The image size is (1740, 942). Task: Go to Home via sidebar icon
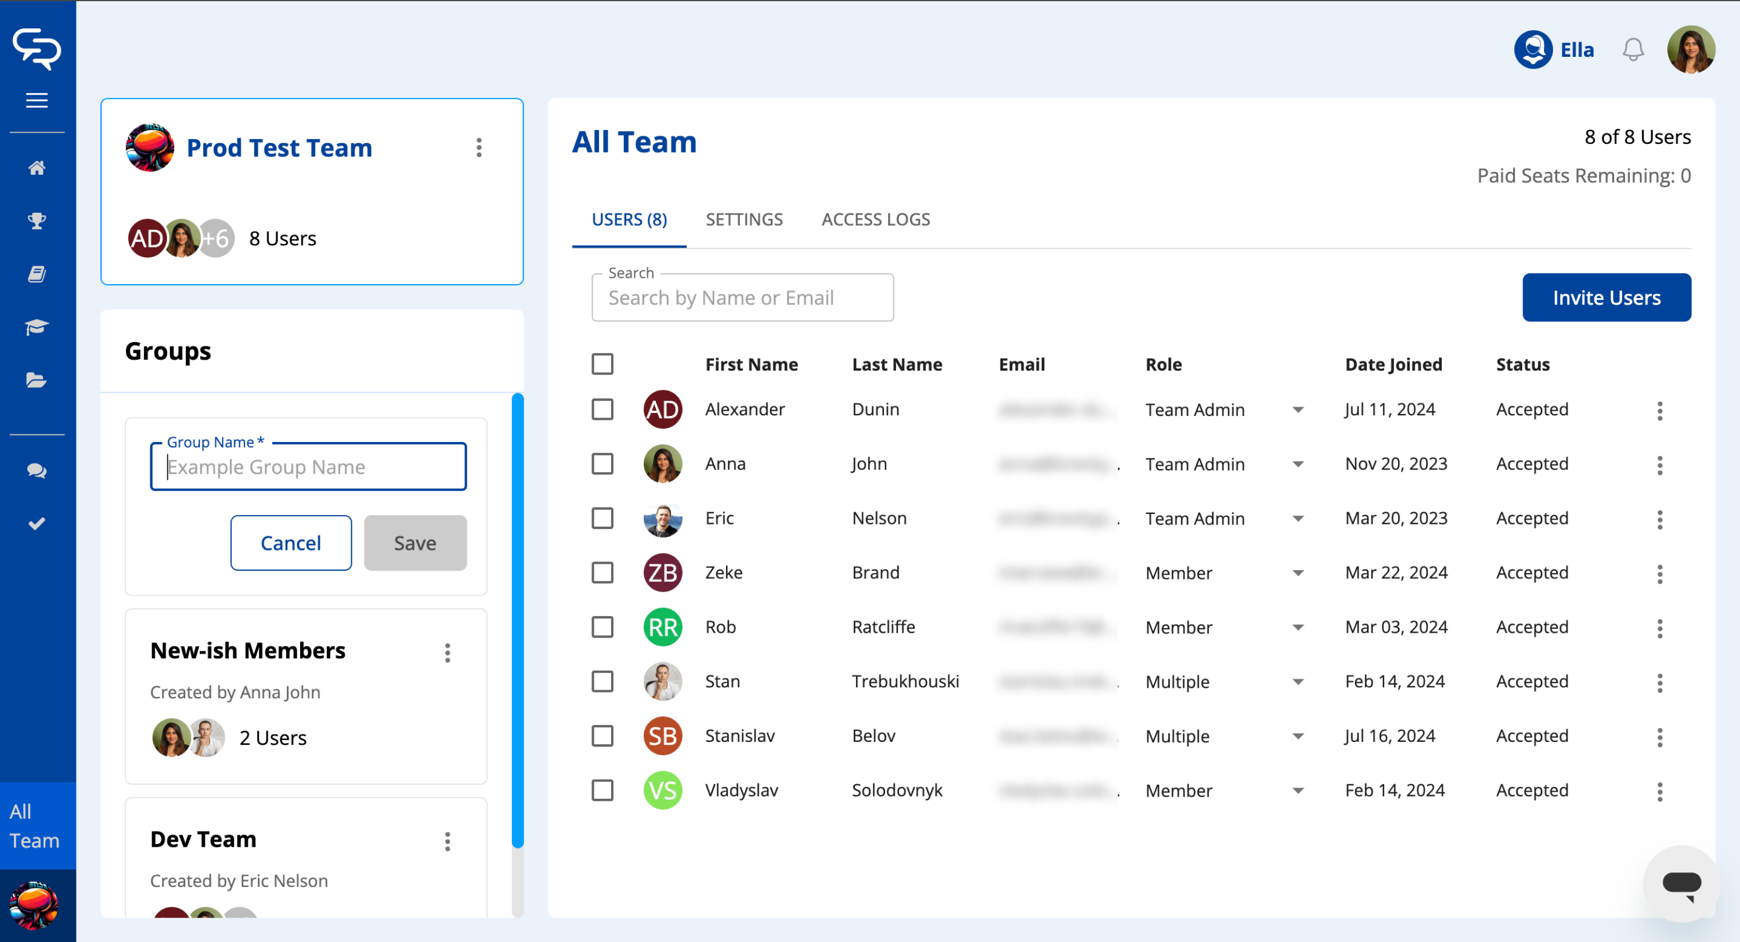click(x=37, y=168)
